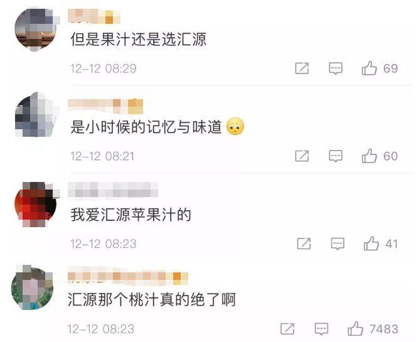Open avatar of the peach juice commenter
The image size is (416, 342).
tap(32, 287)
